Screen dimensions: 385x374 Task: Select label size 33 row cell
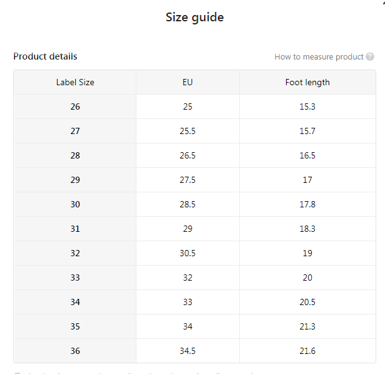75,278
